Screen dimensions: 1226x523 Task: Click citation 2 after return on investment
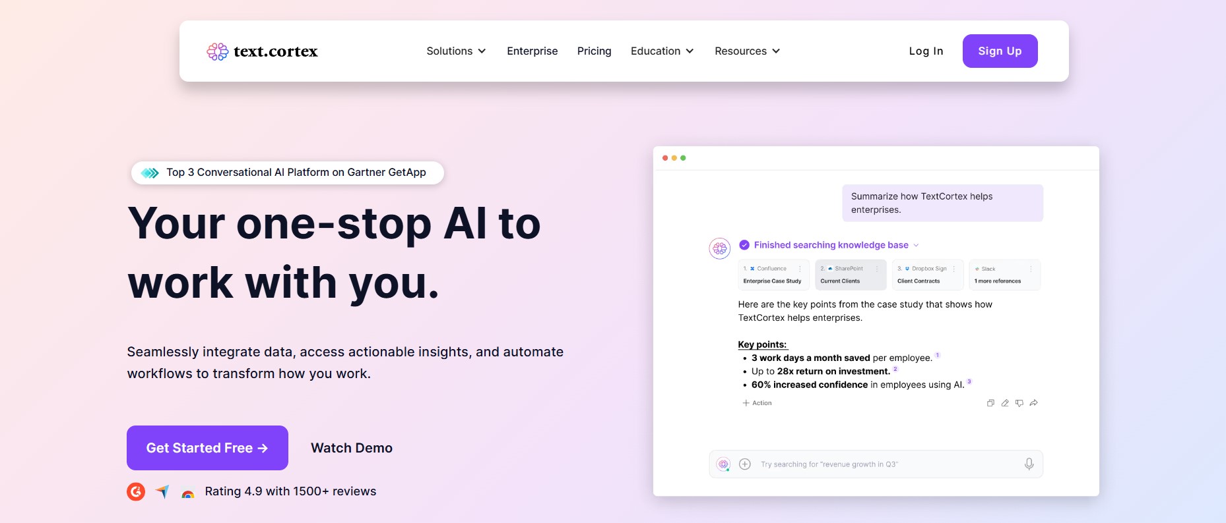click(895, 369)
